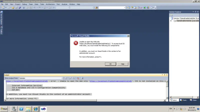The image size is (200, 112).
Task: Open the Solution Platforms dropdown
Action: [82, 8]
